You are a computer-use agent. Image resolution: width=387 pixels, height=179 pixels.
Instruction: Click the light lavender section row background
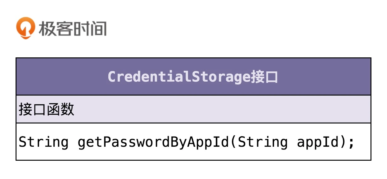tap(218, 109)
